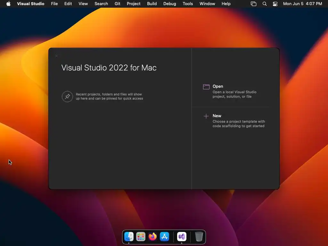Click the Open button label
This screenshot has height=246, width=328.
[218, 86]
